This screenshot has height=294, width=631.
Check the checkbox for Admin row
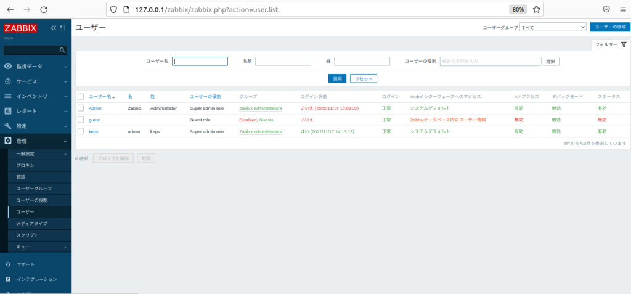click(x=81, y=108)
